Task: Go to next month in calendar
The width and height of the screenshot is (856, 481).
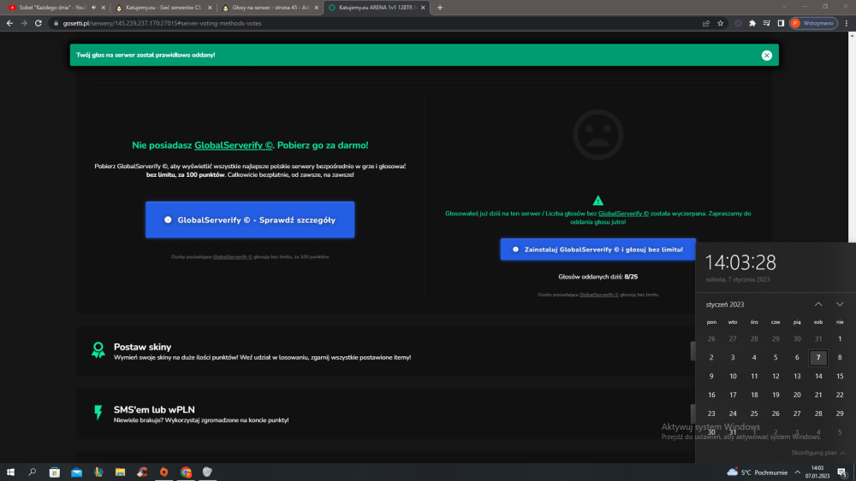Action: click(x=840, y=304)
